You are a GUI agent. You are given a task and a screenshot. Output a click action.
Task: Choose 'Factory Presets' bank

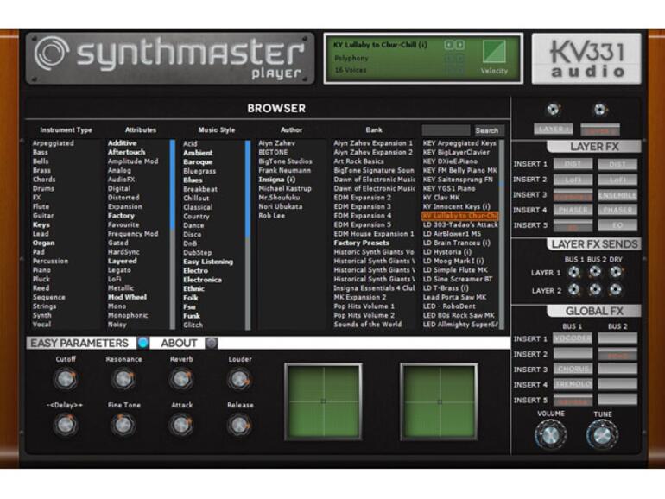click(x=361, y=243)
